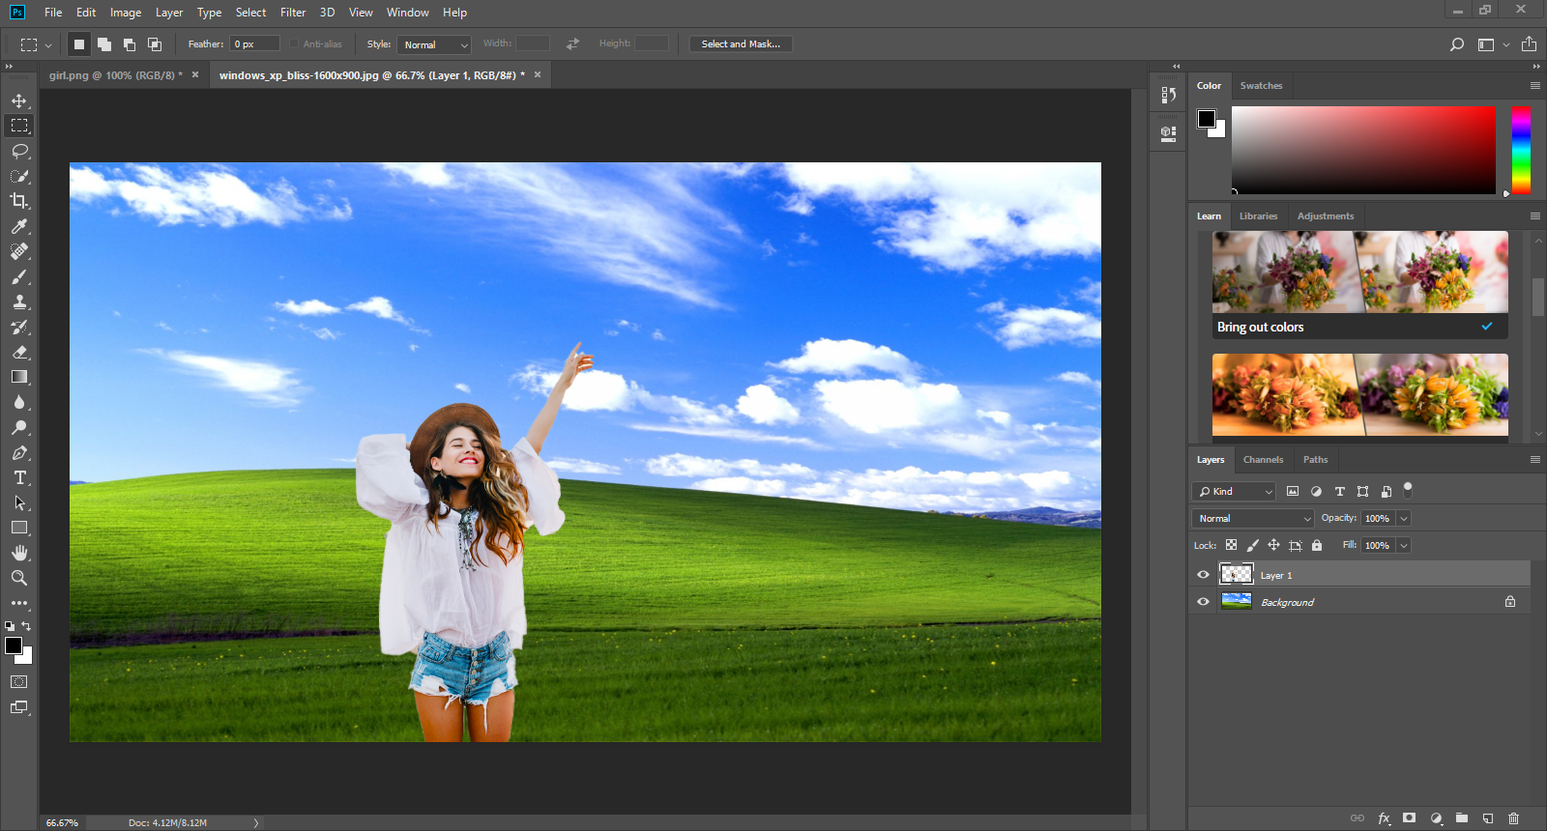Expand the Opacity slider dropdown
The height and width of the screenshot is (831, 1547).
coord(1404,519)
